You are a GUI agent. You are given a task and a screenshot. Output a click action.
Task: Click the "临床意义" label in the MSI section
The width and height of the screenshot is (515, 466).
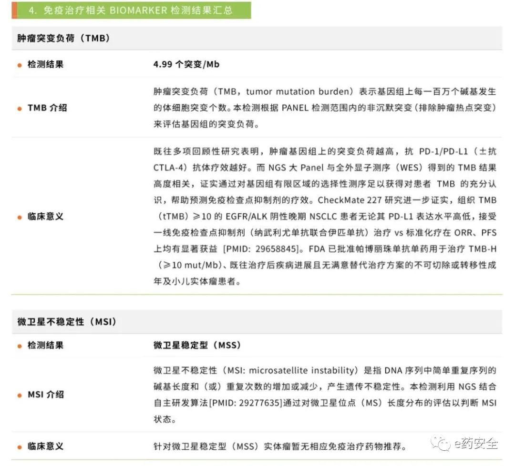(x=45, y=446)
